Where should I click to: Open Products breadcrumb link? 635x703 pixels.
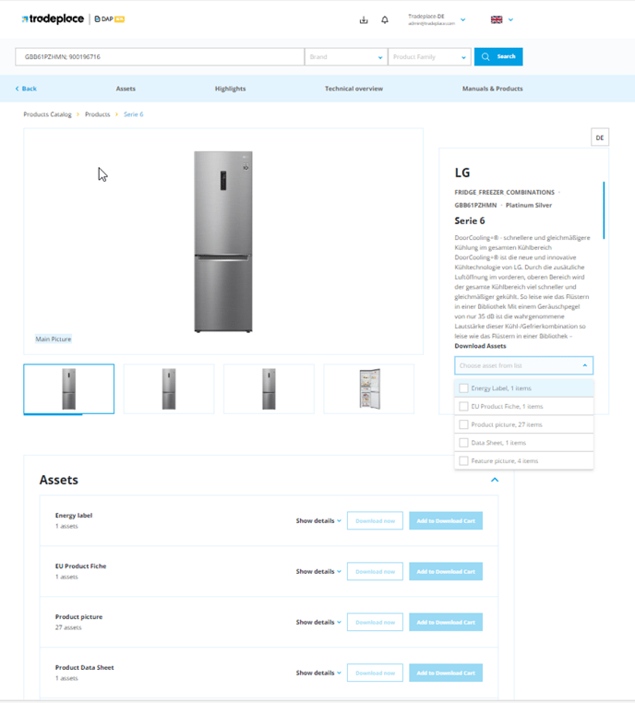(x=97, y=114)
